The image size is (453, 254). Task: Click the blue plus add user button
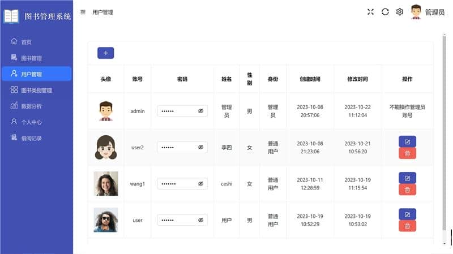tap(106, 53)
